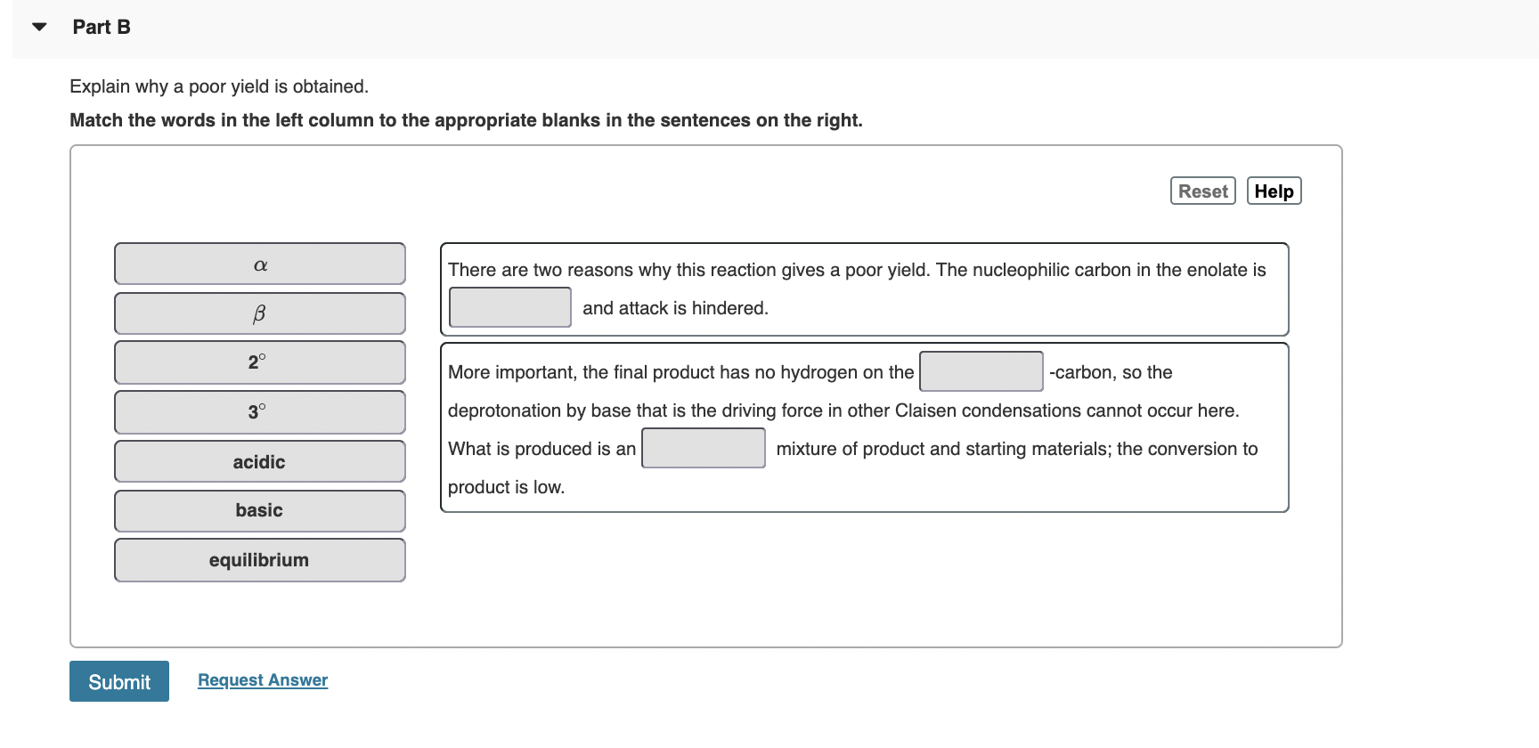1539x748 pixels.
Task: Click 'product is low.' text
Action: [506, 487]
